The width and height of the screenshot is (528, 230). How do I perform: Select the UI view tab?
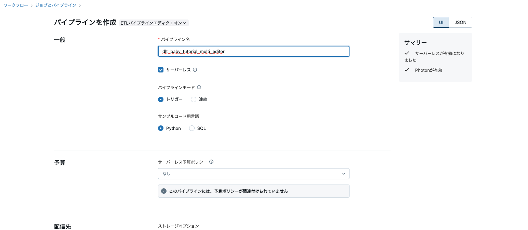point(441,22)
